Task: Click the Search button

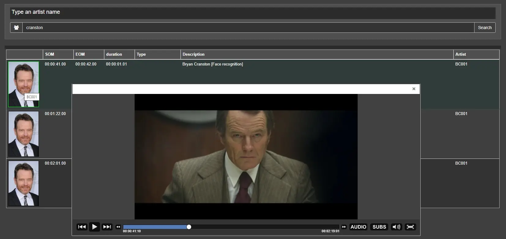Action: click(x=485, y=28)
